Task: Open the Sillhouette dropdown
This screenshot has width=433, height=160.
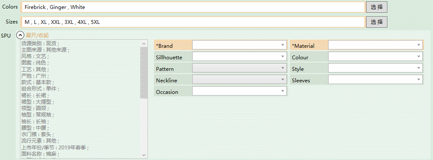Action: 240,56
